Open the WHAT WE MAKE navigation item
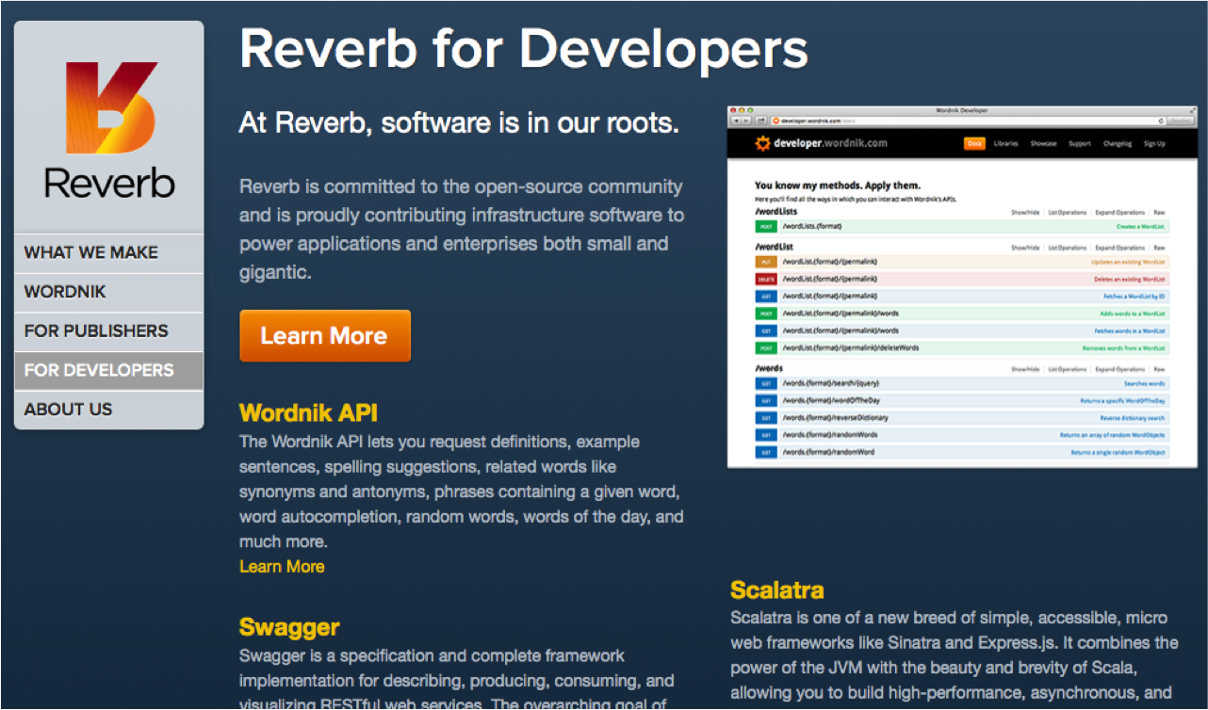The width and height of the screenshot is (1208, 710). click(x=109, y=252)
